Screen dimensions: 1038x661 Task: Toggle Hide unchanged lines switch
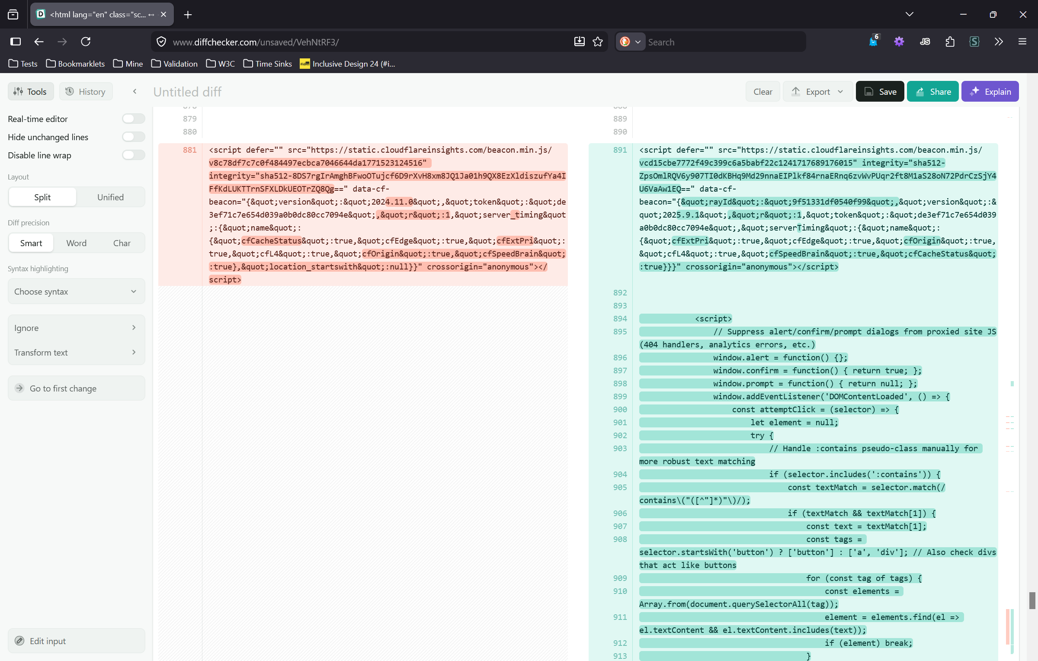click(x=133, y=137)
